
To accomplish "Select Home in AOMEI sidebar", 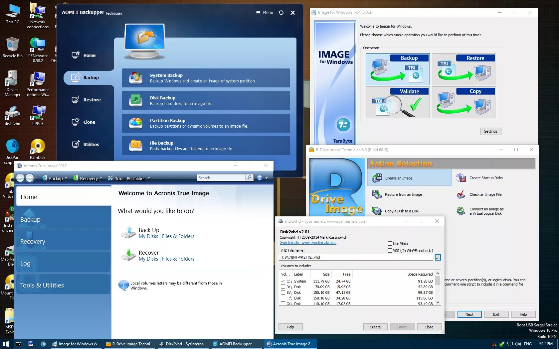I will click(84, 55).
